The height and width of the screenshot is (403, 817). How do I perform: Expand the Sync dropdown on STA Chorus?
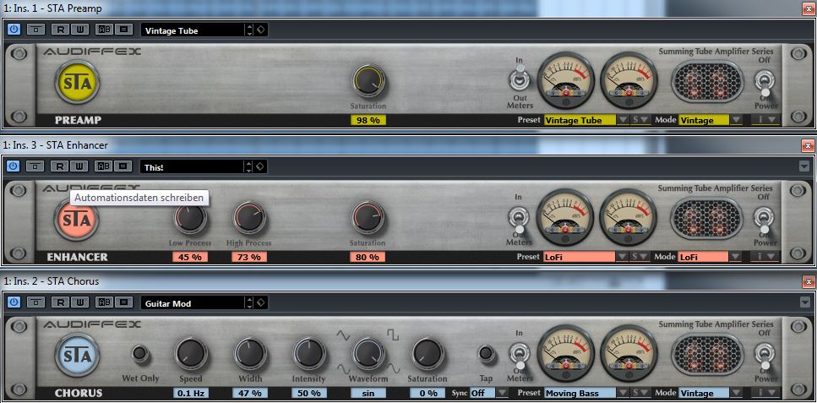click(x=502, y=393)
